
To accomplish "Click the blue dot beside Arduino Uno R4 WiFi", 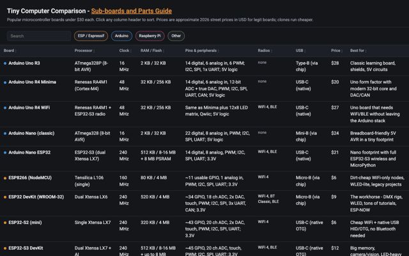I will click(x=5, y=108).
